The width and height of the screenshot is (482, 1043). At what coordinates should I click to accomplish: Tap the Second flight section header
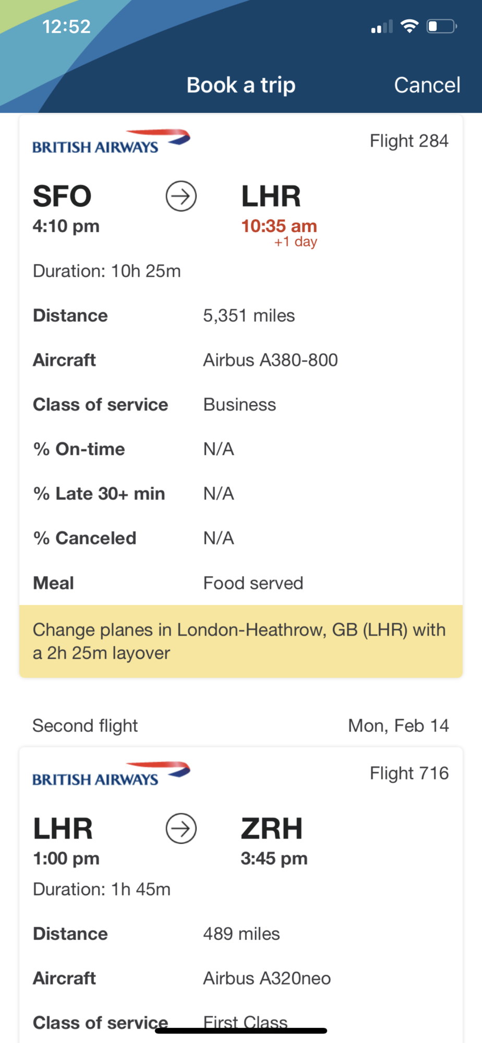(85, 725)
